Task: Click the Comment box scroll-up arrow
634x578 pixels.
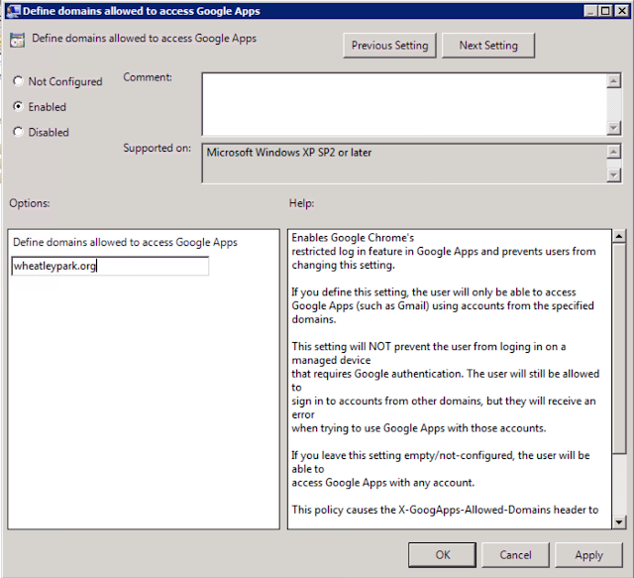Action: click(614, 81)
